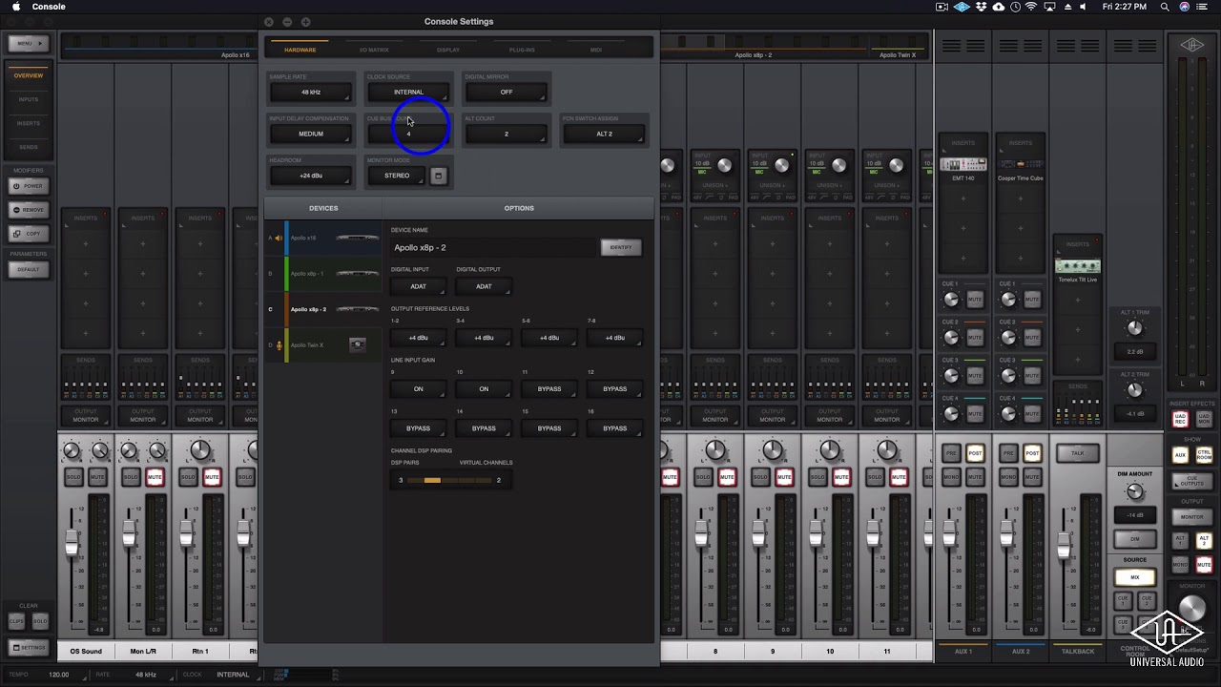Toggle the red MUTE output button
Screen dimensions: 1221x687
coord(1204,565)
